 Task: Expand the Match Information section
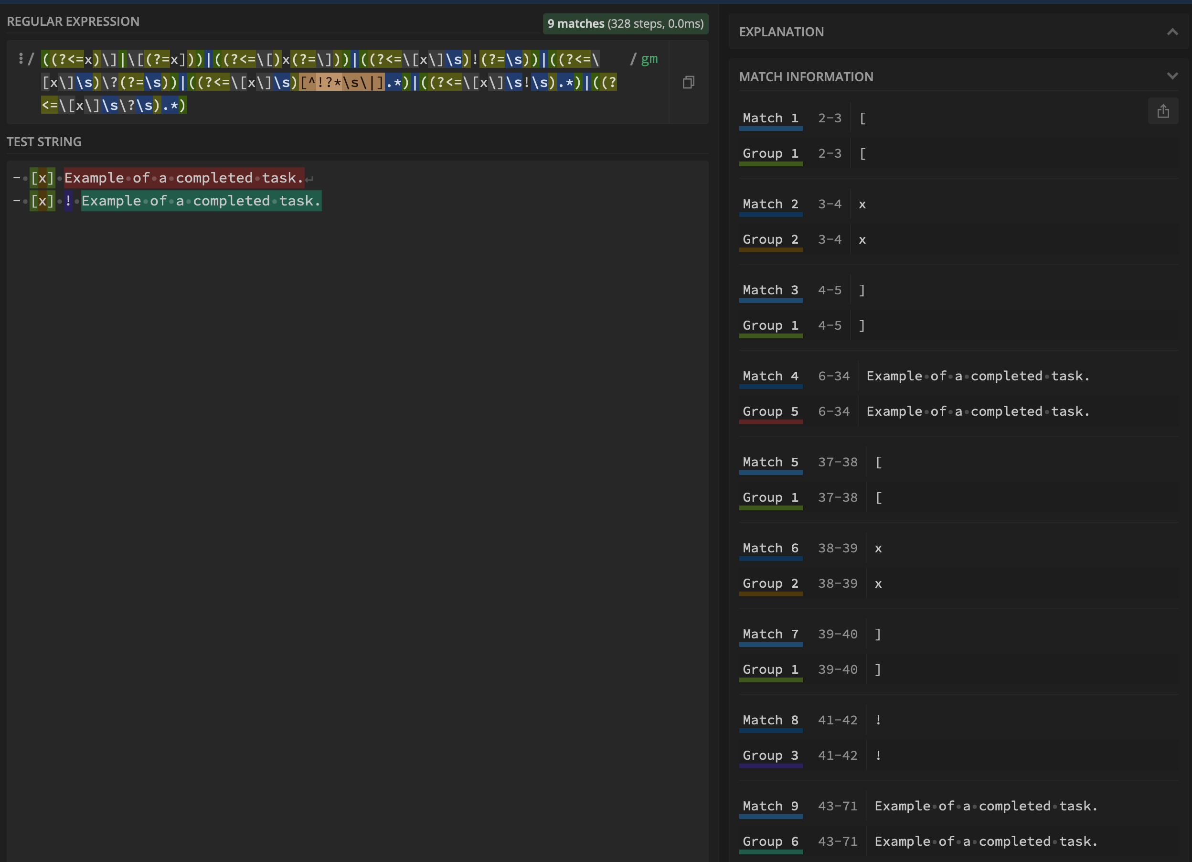point(1173,76)
